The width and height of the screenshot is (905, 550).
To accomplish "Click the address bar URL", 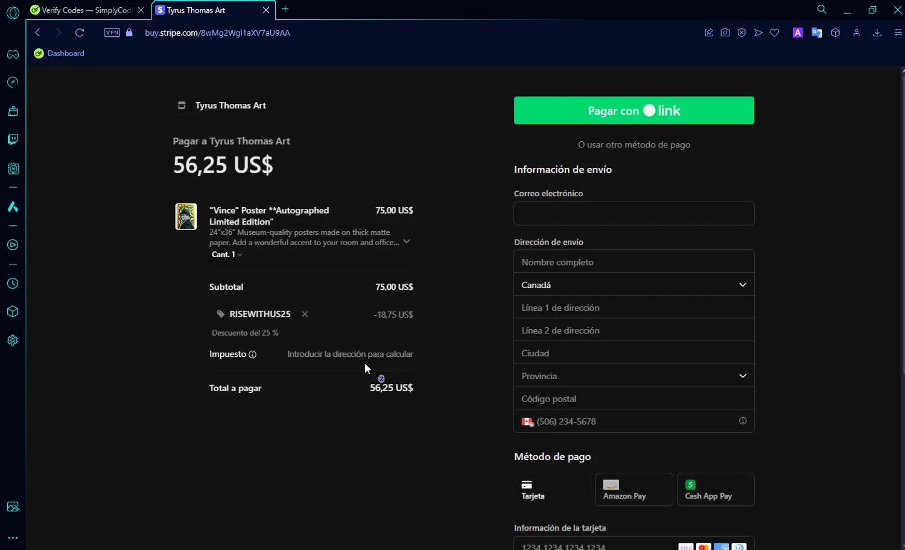I will (217, 33).
